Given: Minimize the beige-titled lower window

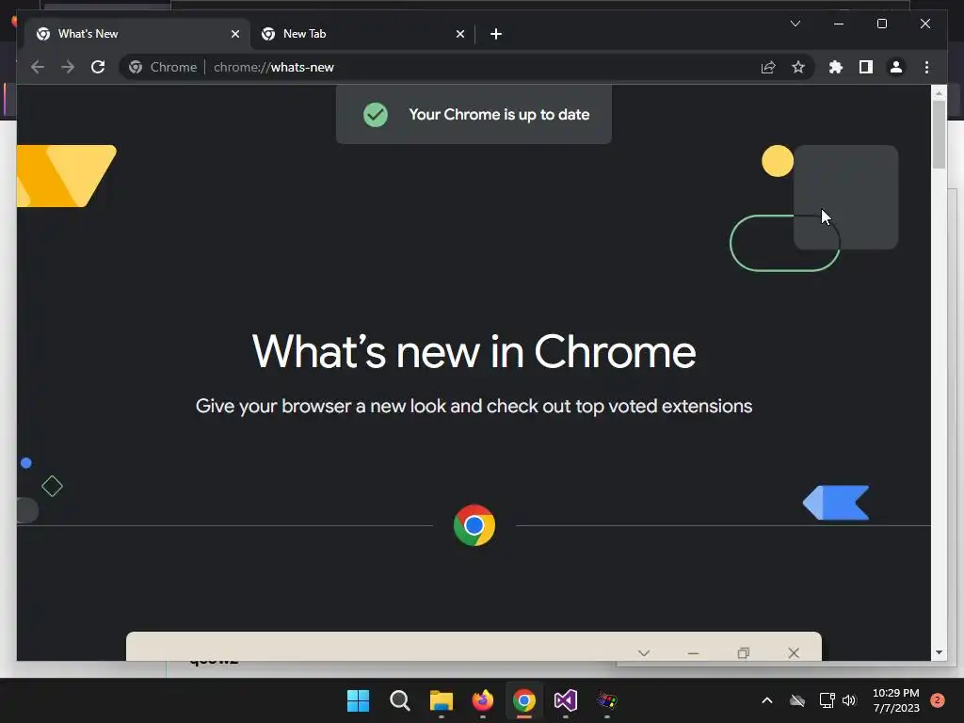Looking at the screenshot, I should 694,653.
